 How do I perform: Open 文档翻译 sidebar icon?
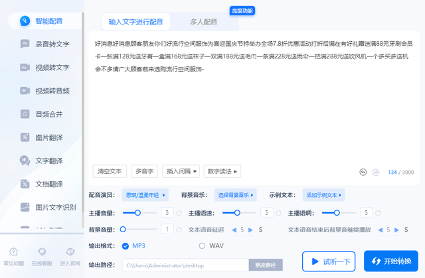point(25,184)
